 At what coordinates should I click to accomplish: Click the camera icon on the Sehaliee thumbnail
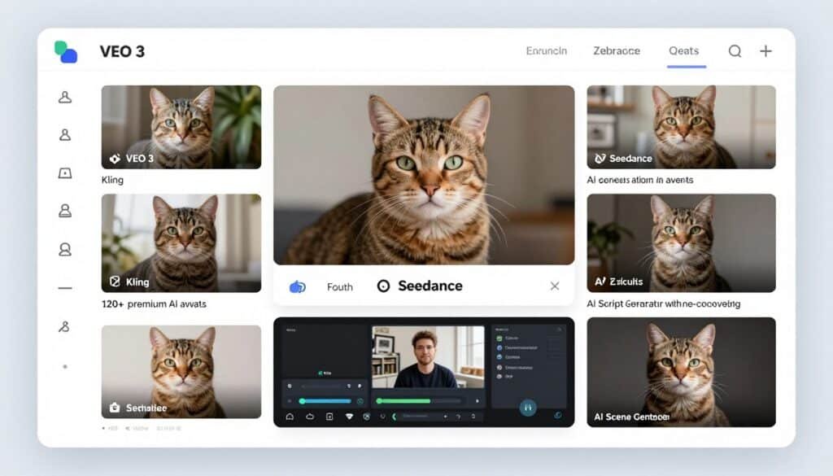(114, 408)
